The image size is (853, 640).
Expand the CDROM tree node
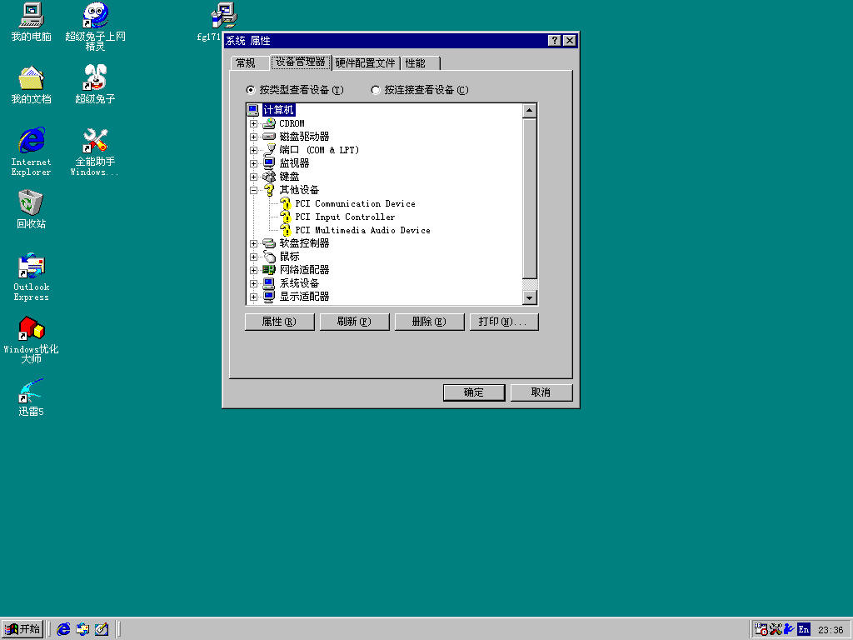pyautogui.click(x=253, y=123)
